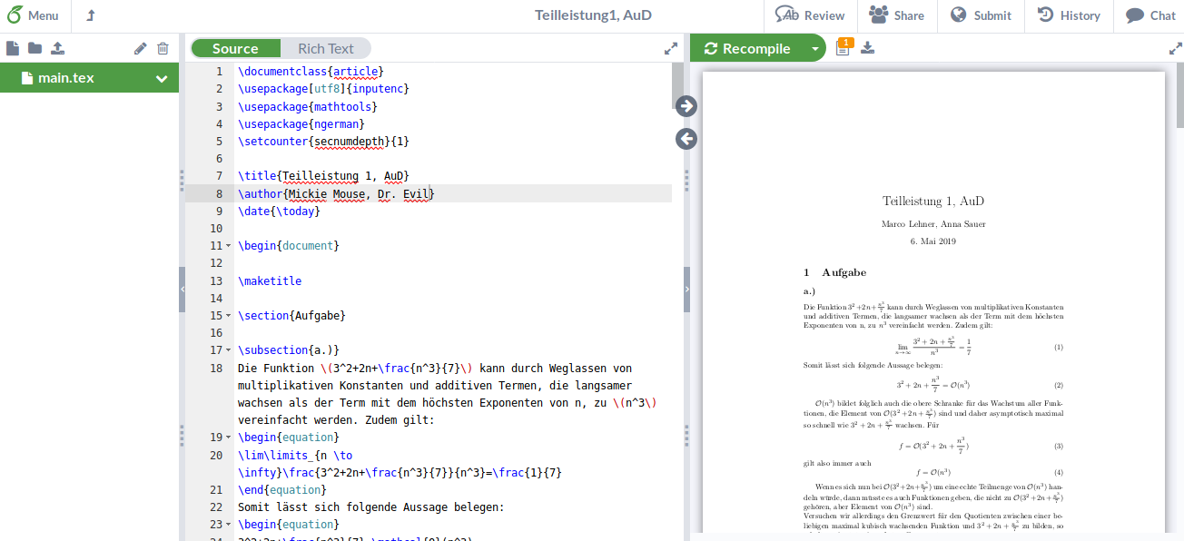The height and width of the screenshot is (541, 1184).
Task: Select Source editor mode
Action: pyautogui.click(x=235, y=49)
